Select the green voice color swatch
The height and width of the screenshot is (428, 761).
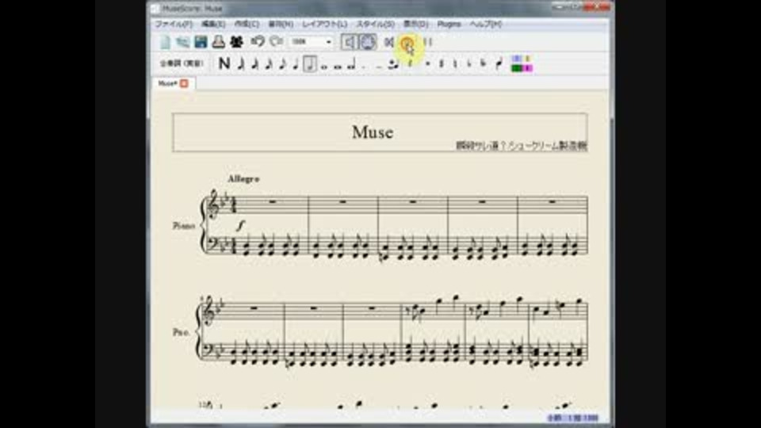tap(517, 68)
